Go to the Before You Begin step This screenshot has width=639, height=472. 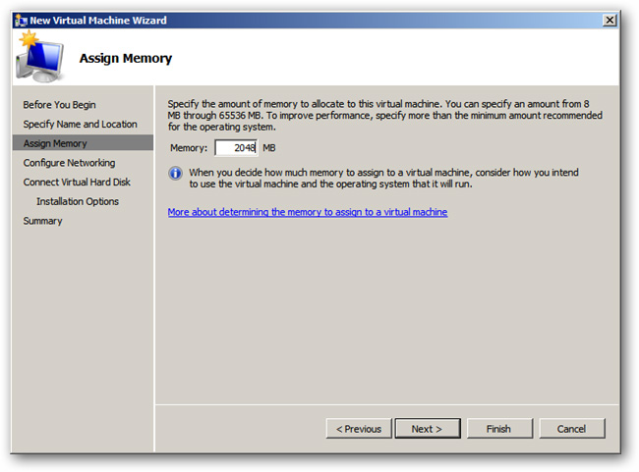click(60, 105)
